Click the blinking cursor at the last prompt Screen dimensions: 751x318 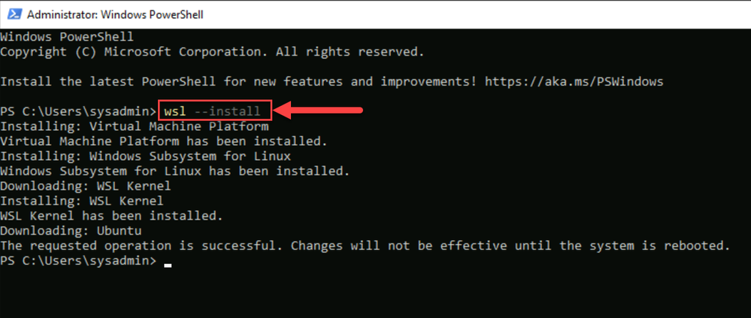168,265
